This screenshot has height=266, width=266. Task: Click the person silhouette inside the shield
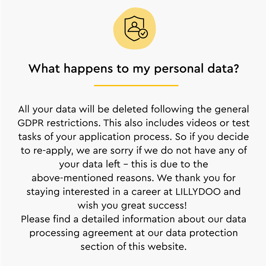pyautogui.click(x=134, y=27)
